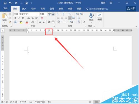This screenshot has height=104, width=139.
Task: Click the Save icon in the quick access toolbar
Action: pos(5,3)
